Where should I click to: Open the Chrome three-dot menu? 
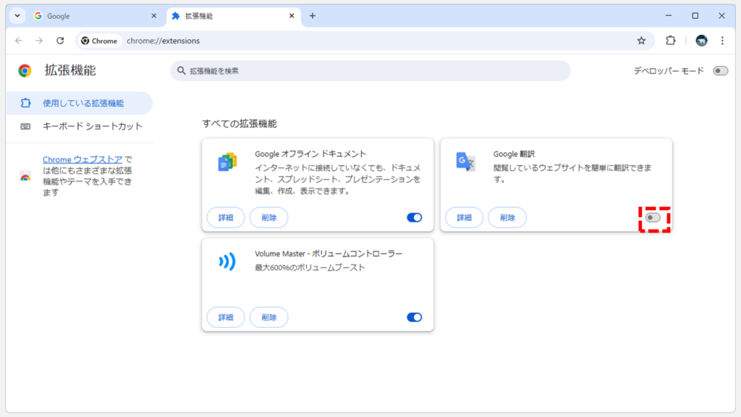point(722,41)
